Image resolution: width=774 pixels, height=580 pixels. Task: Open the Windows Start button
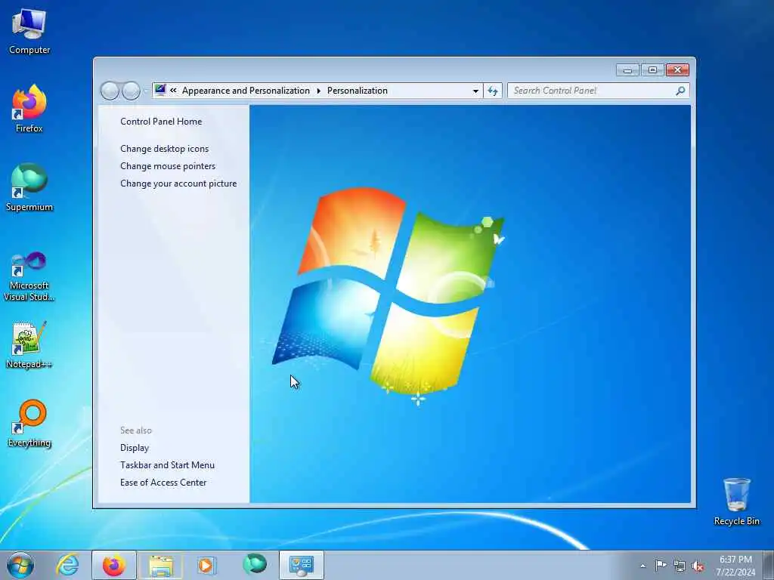click(x=20, y=565)
